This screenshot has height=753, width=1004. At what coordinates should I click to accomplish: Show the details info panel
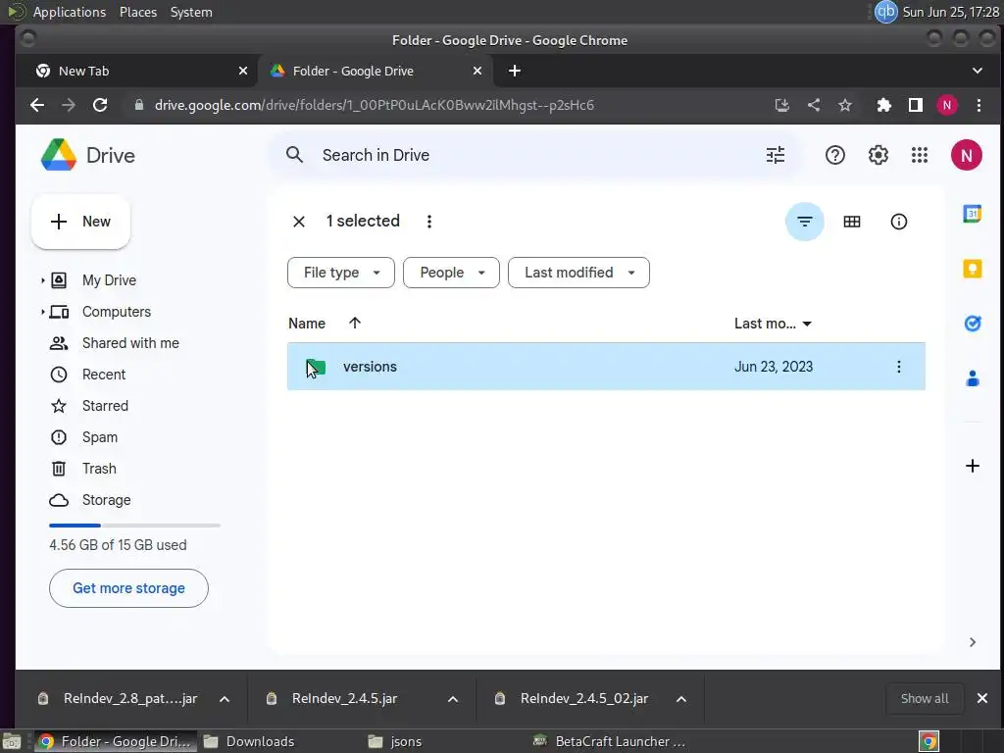(x=898, y=222)
